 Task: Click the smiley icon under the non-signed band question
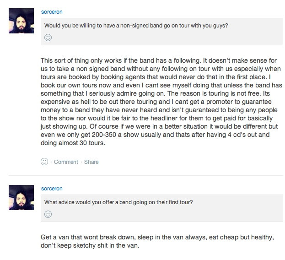[48, 38]
